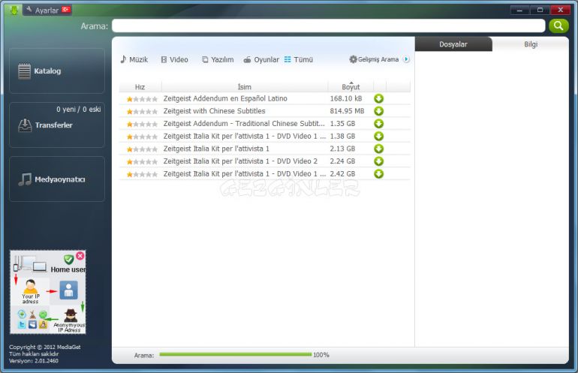The image size is (578, 373).
Task: Filter results by Oyunlar
Action: coord(261,59)
